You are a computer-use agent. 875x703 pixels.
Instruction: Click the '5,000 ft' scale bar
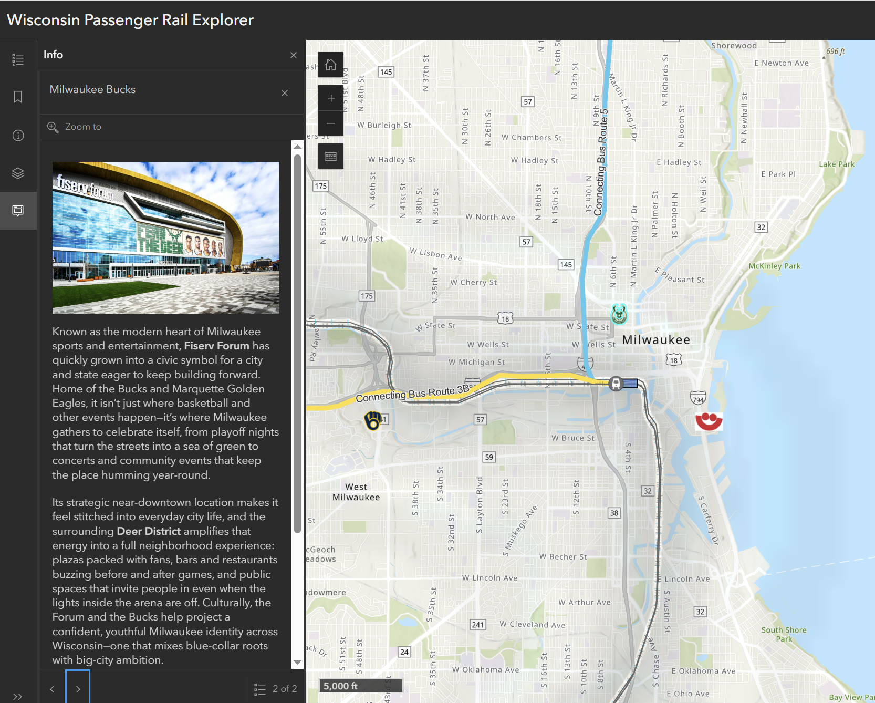361,686
